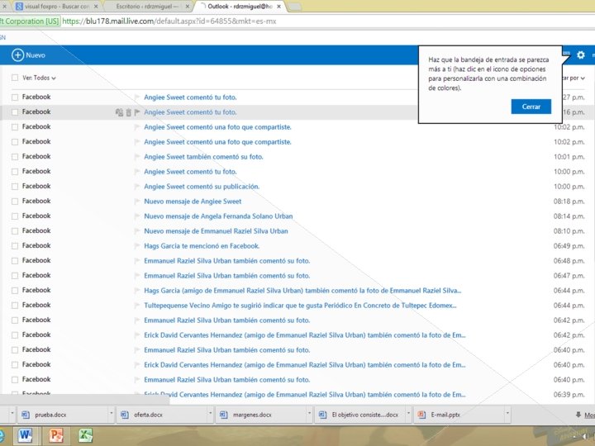Open the Tultepequense Vecino Amigo te sugirió email
Image resolution: width=595 pixels, height=446 pixels.
[x=300, y=306]
